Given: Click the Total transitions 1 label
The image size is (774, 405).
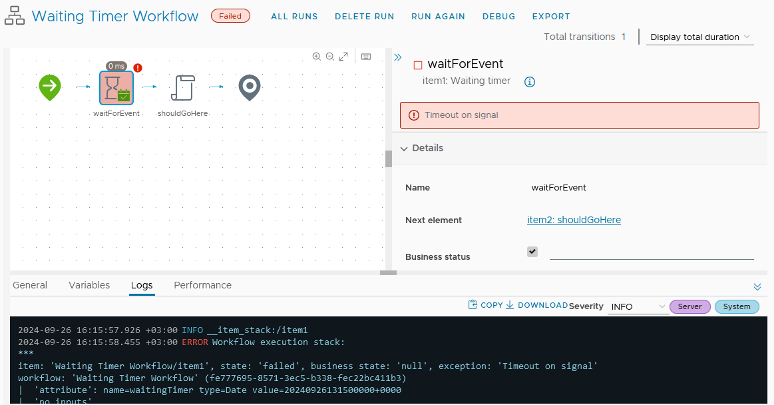Looking at the screenshot, I should [584, 37].
